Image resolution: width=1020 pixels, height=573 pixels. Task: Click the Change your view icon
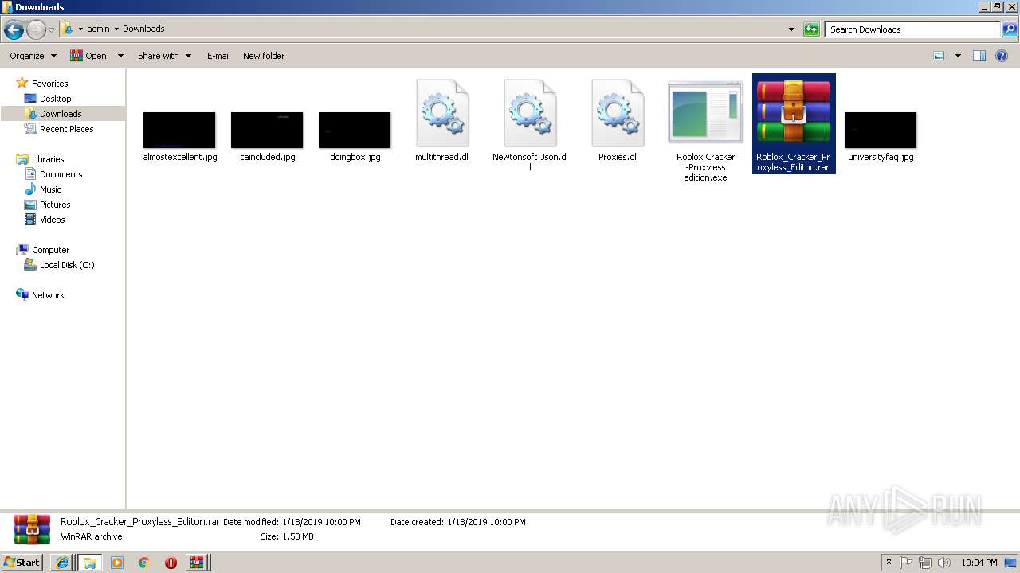click(939, 56)
